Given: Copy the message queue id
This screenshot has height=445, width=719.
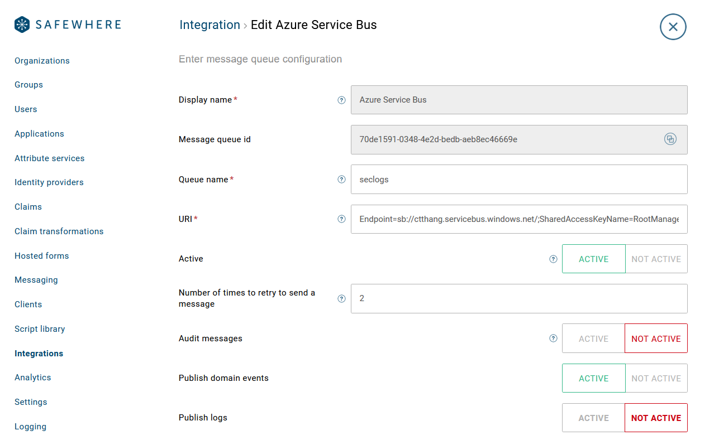Looking at the screenshot, I should click(670, 139).
